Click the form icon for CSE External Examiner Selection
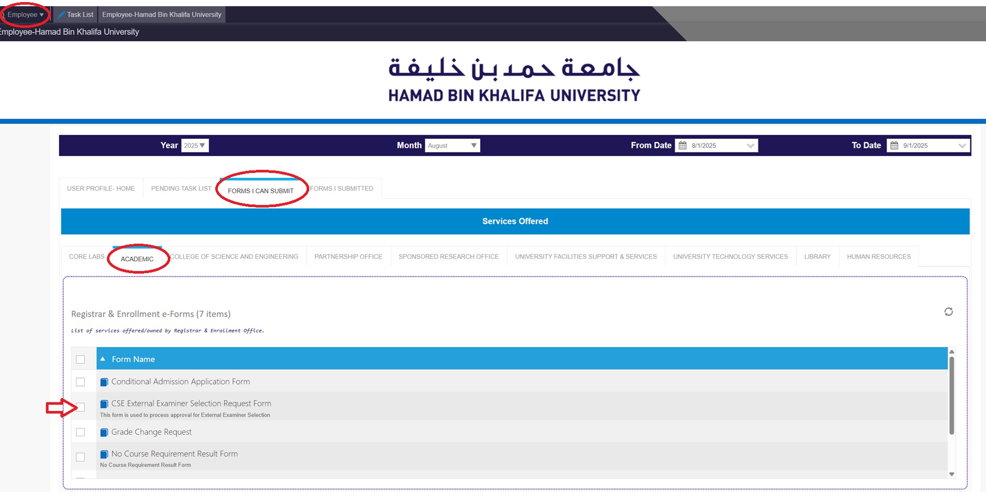Image resolution: width=986 pixels, height=492 pixels. coord(104,404)
